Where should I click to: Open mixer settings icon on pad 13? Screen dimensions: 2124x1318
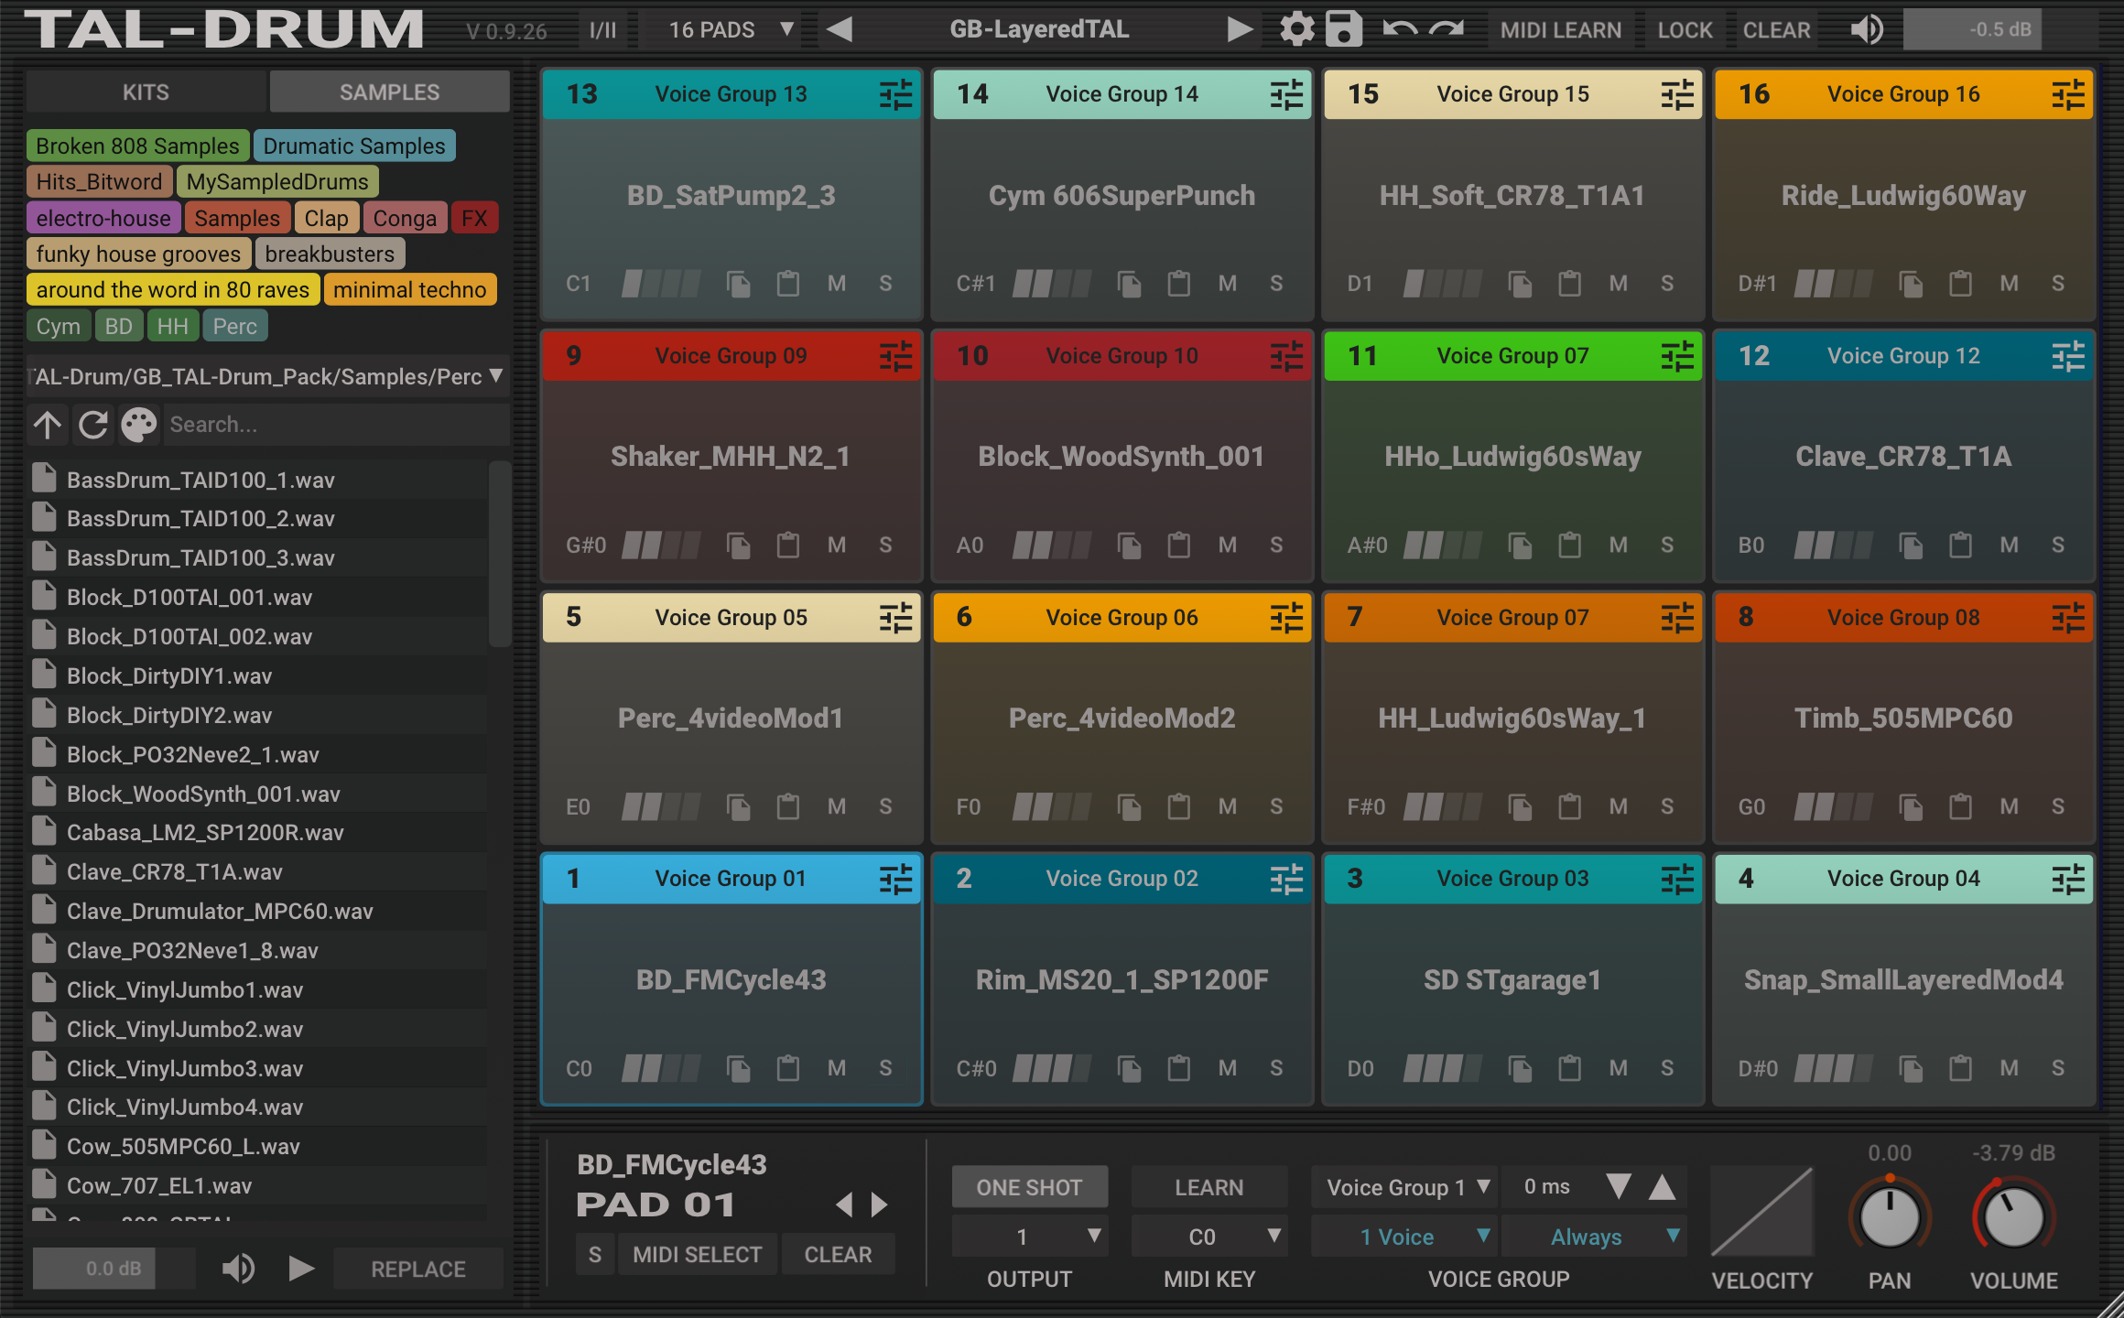[x=895, y=94]
